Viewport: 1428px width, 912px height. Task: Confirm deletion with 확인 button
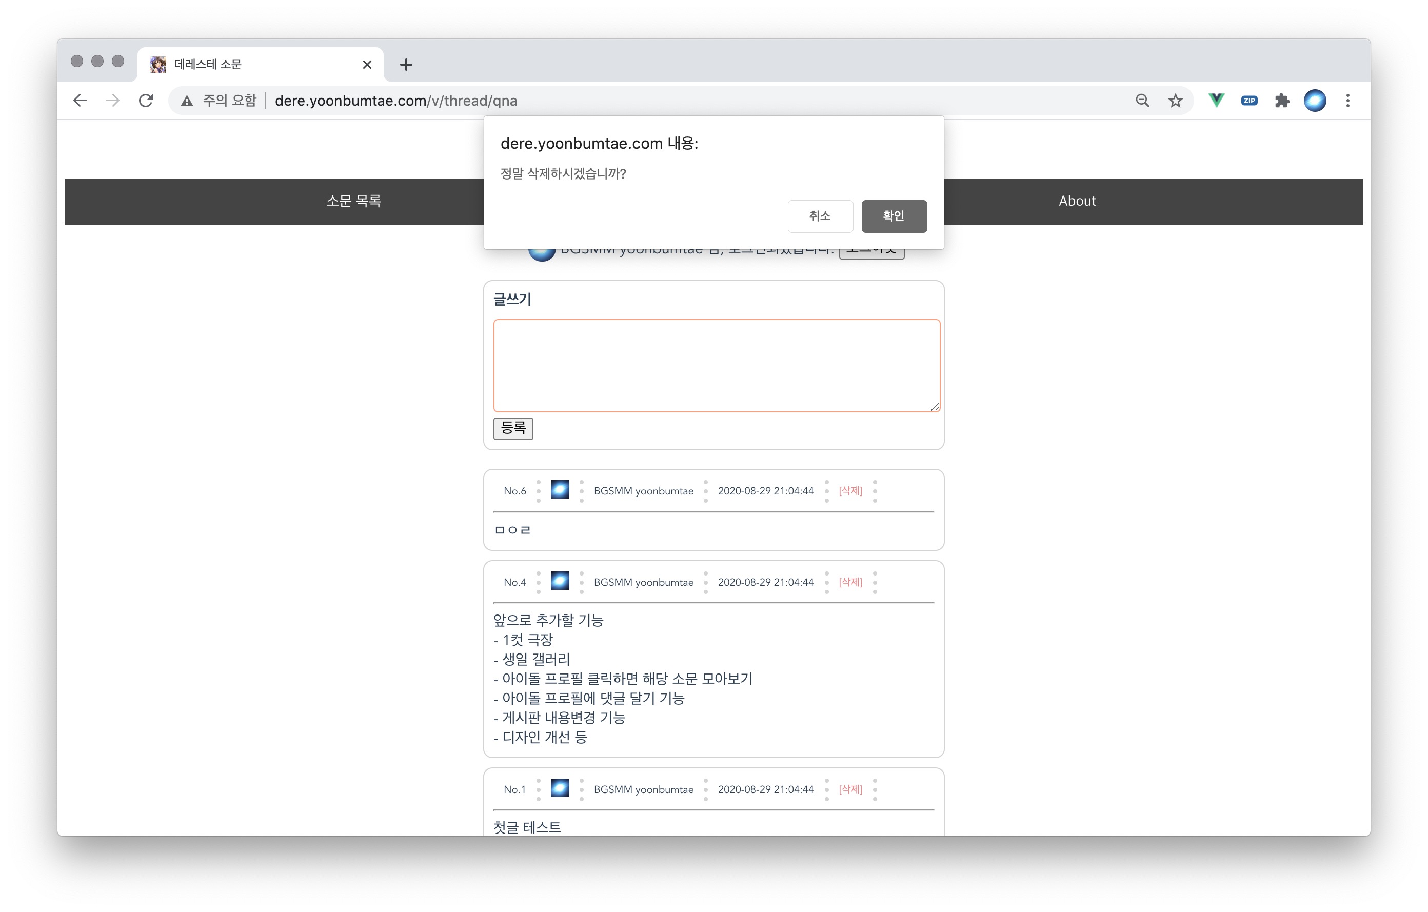tap(893, 216)
